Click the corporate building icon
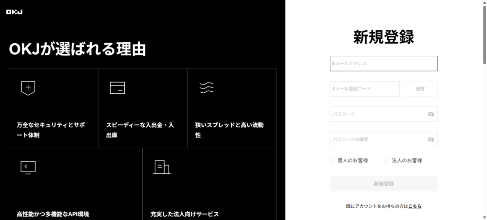This screenshot has width=487, height=220. tap(162, 167)
